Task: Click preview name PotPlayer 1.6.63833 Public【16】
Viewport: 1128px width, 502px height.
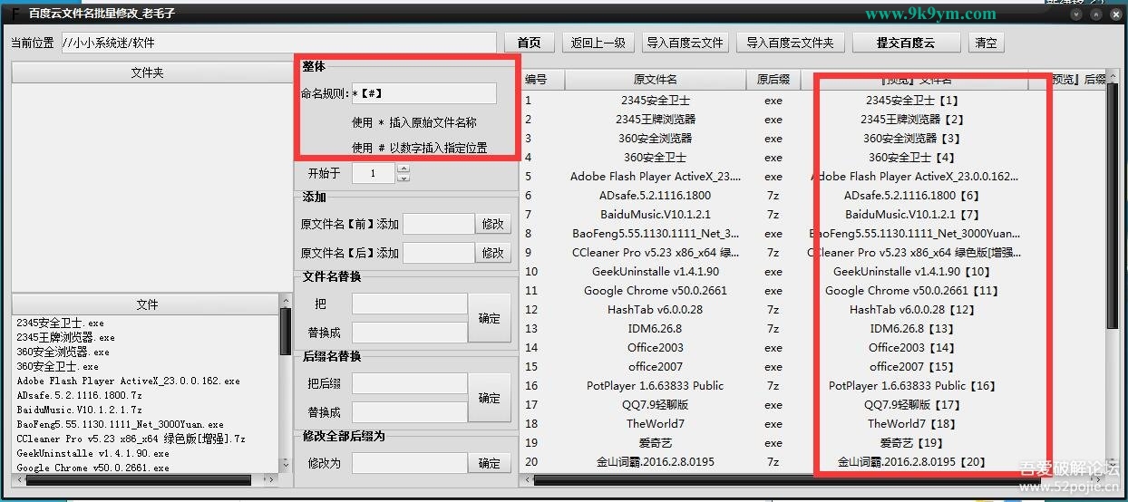Action: pyautogui.click(x=911, y=385)
